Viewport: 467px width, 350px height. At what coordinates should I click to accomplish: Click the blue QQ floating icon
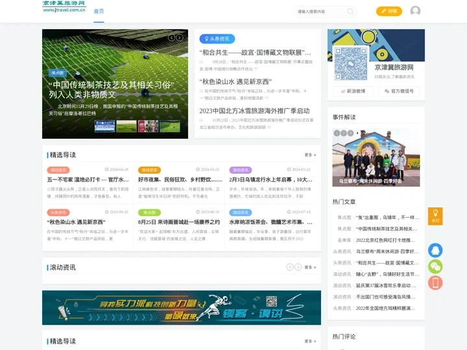pyautogui.click(x=435, y=250)
